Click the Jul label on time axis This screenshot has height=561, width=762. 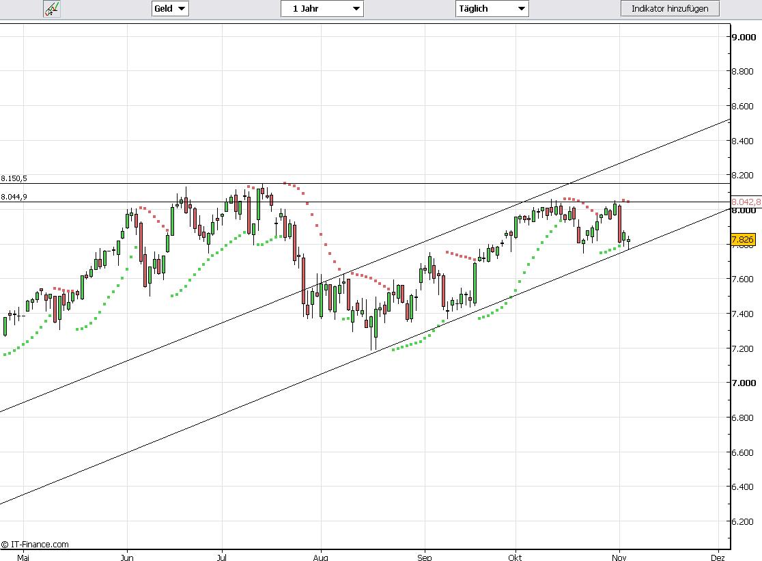click(222, 557)
